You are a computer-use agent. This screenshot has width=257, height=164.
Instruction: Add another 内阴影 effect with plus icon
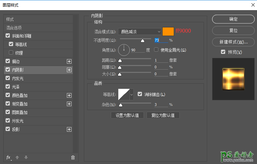tap(69, 70)
